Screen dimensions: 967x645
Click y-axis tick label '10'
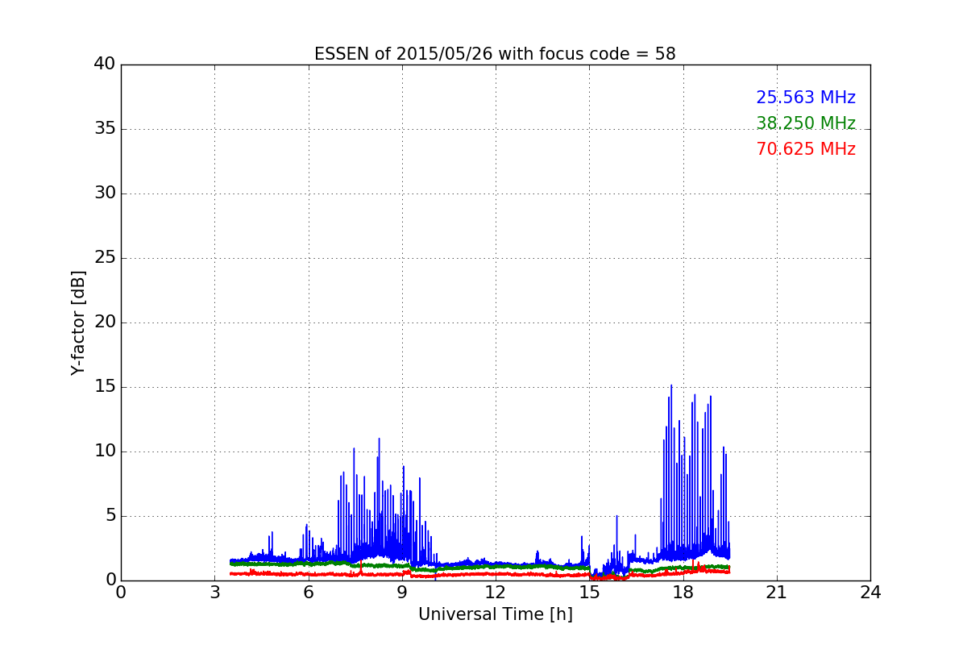coord(105,451)
